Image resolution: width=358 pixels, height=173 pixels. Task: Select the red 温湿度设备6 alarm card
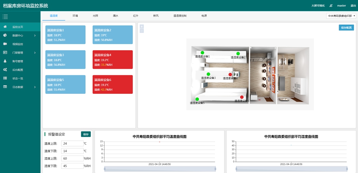(112, 85)
